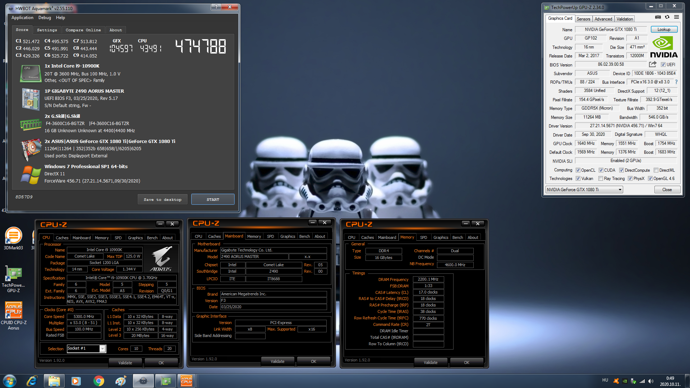The image size is (690, 388).
Task: Open Application menu in Aquamark
Action: (22, 18)
